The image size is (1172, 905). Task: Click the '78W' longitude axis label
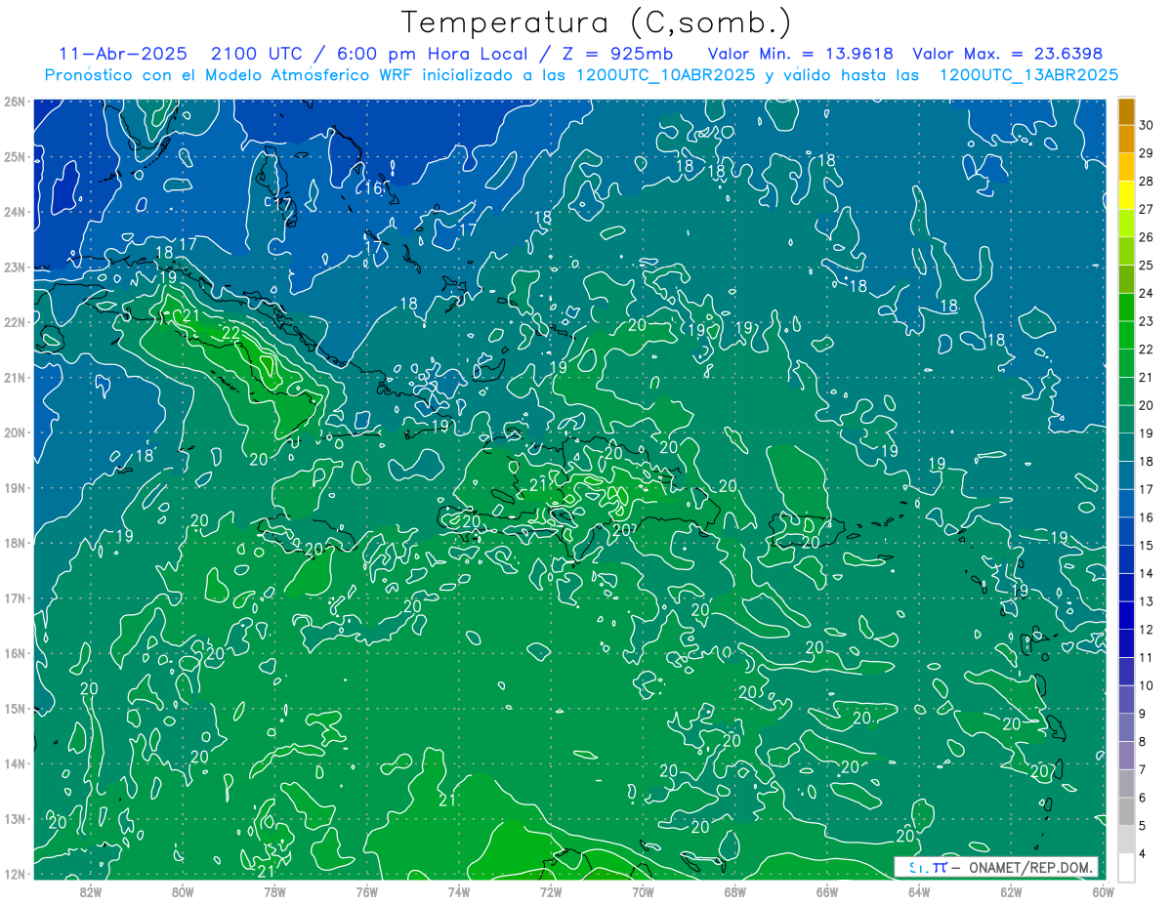coord(274,891)
